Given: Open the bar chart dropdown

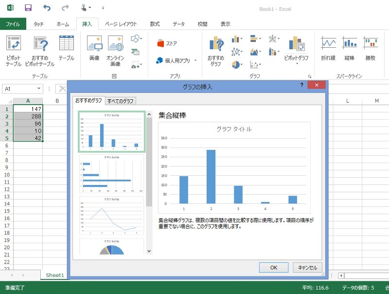Looking at the screenshot, I should click(x=256, y=38).
